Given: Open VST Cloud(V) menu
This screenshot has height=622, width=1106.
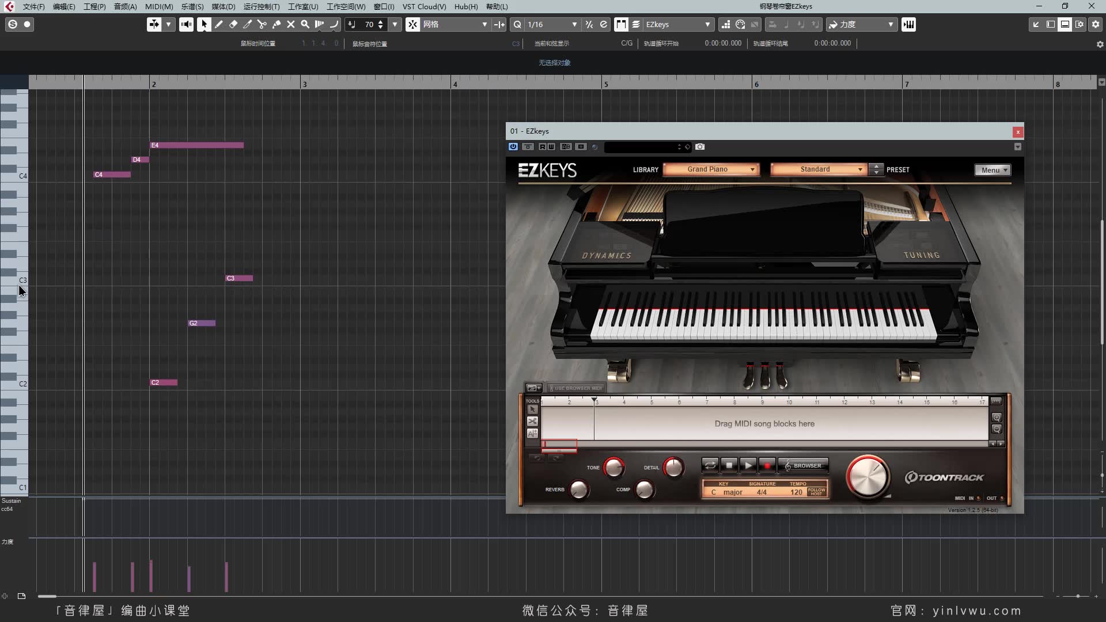Looking at the screenshot, I should tap(424, 6).
